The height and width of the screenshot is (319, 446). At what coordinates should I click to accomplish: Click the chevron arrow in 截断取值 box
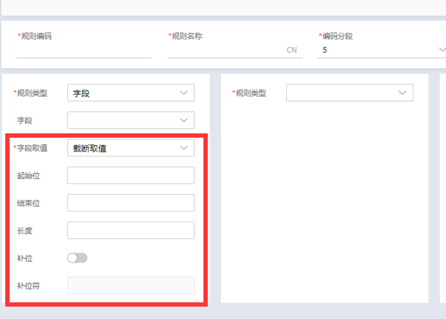pos(183,148)
